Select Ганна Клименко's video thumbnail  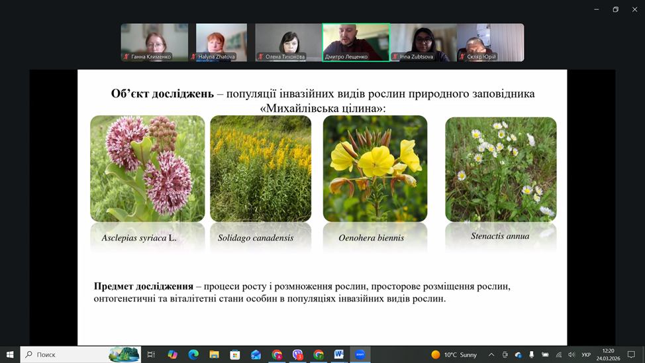(154, 42)
